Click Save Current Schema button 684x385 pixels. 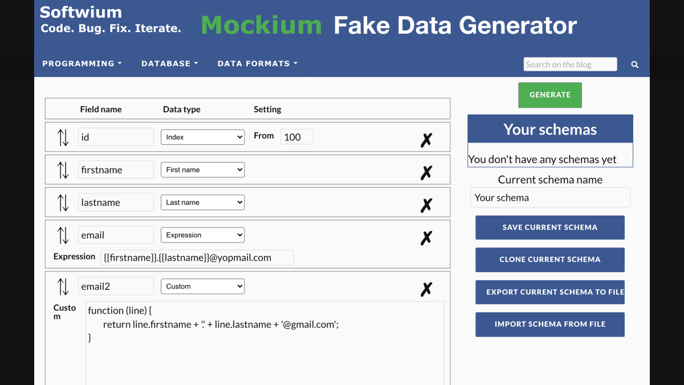click(550, 228)
